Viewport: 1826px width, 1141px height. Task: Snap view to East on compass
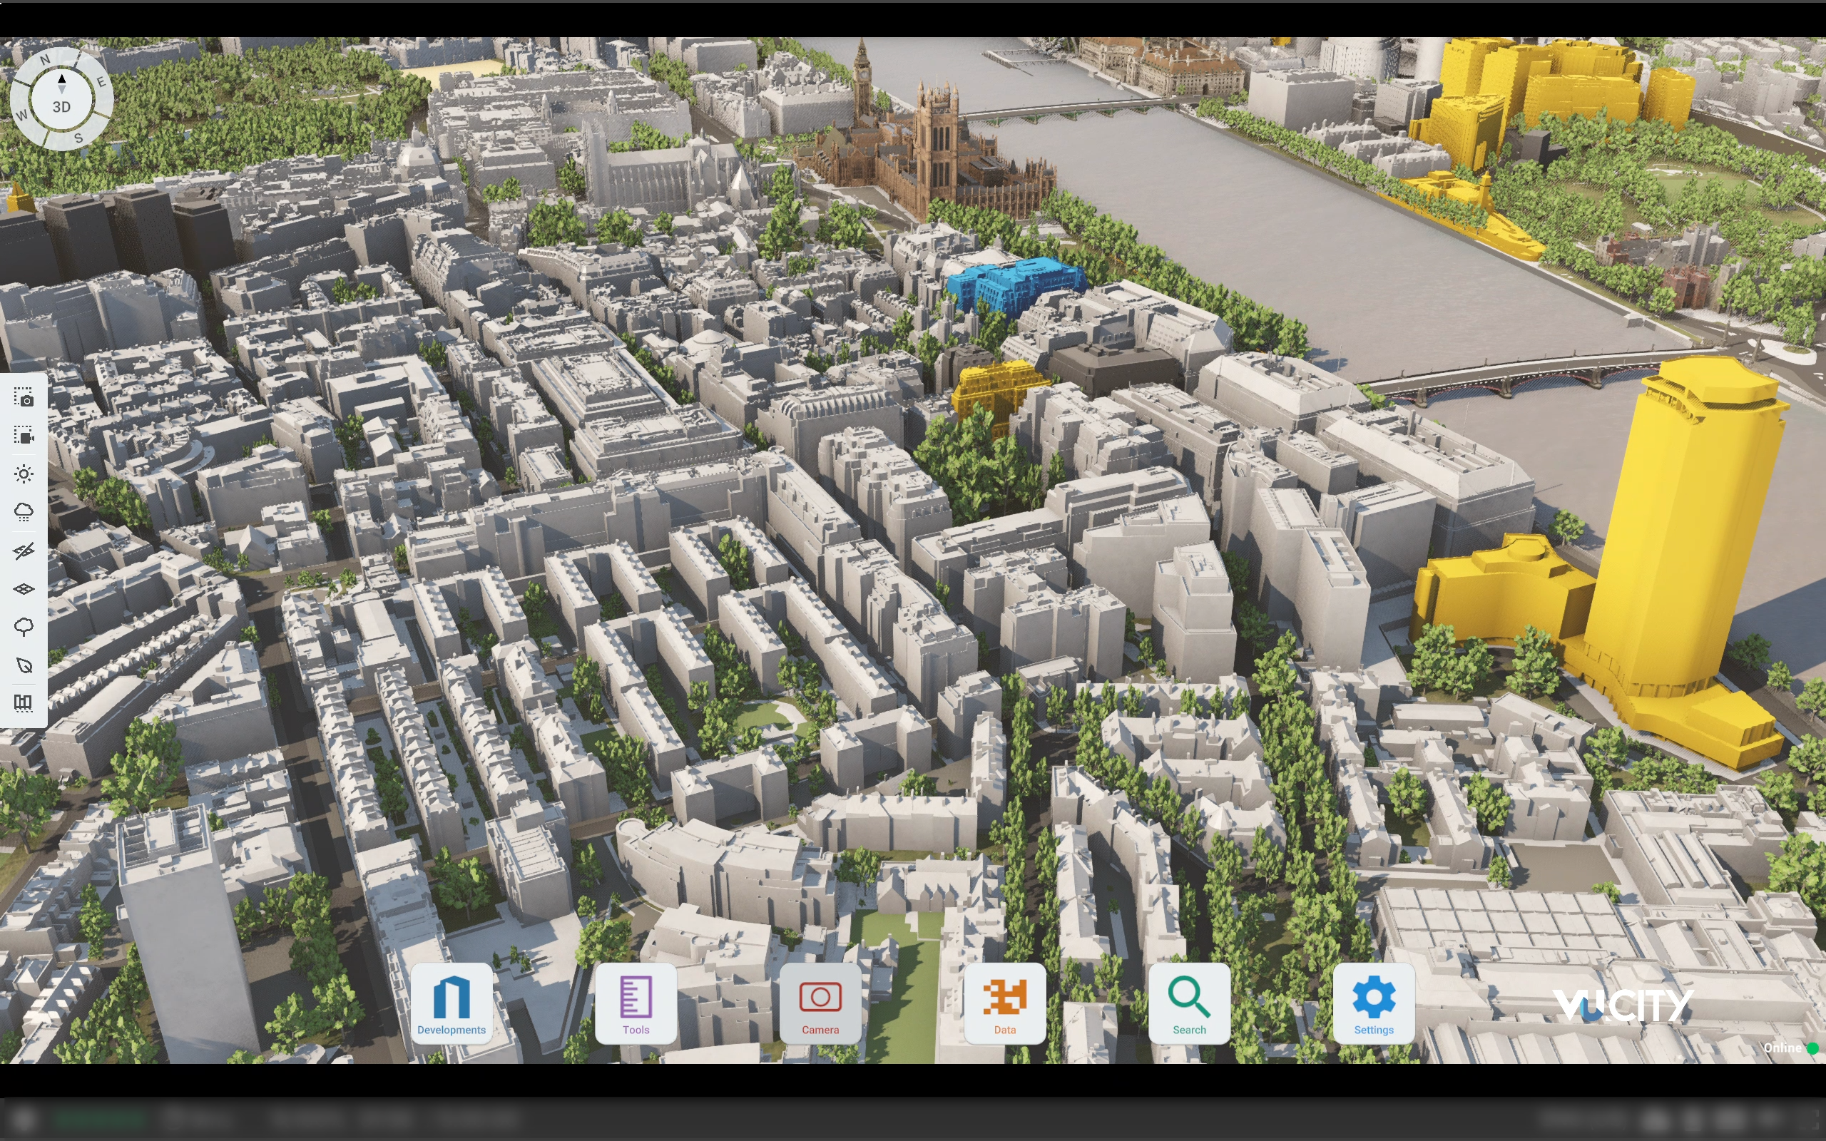tap(101, 81)
